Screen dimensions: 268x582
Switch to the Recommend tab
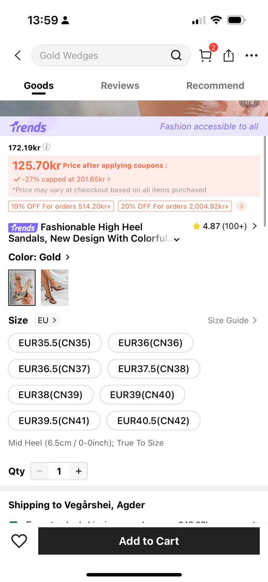click(x=215, y=85)
